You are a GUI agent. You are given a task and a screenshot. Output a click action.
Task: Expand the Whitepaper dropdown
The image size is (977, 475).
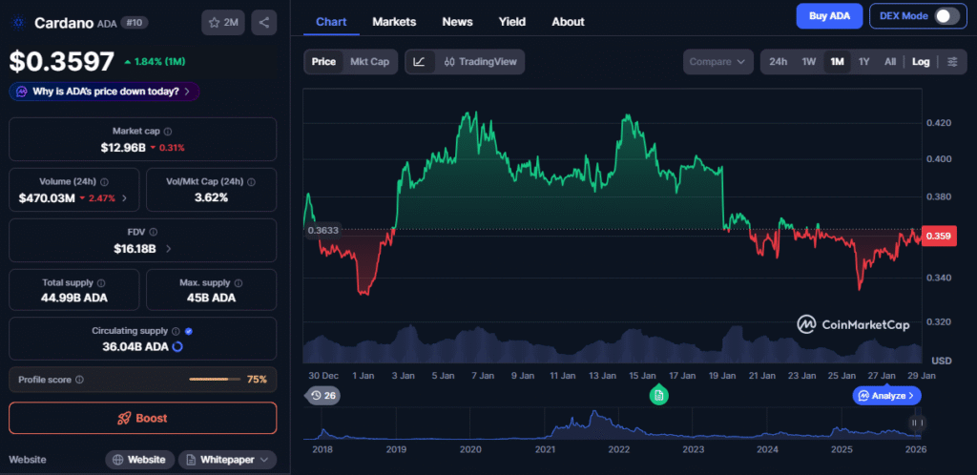click(227, 460)
